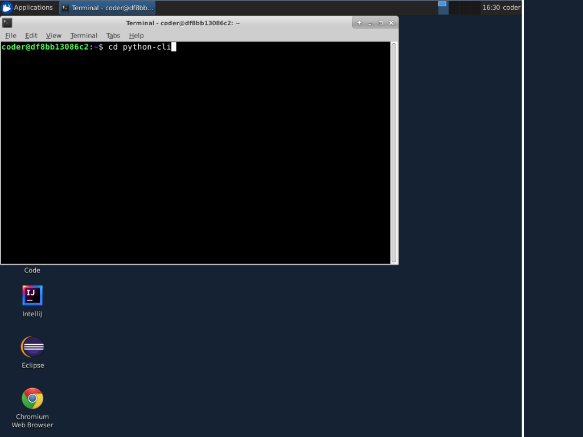Click the terminal icon in the window titlebar
583x437 pixels.
click(7, 23)
